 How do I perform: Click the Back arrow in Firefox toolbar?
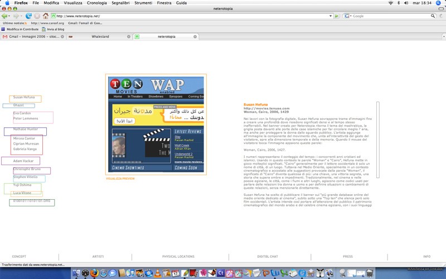pyautogui.click(x=4, y=16)
